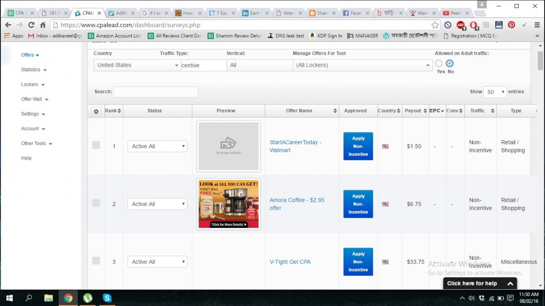Image resolution: width=545 pixels, height=306 pixels.
Task: Apply for the StartACareerToday Walmart offer
Action: point(358,146)
